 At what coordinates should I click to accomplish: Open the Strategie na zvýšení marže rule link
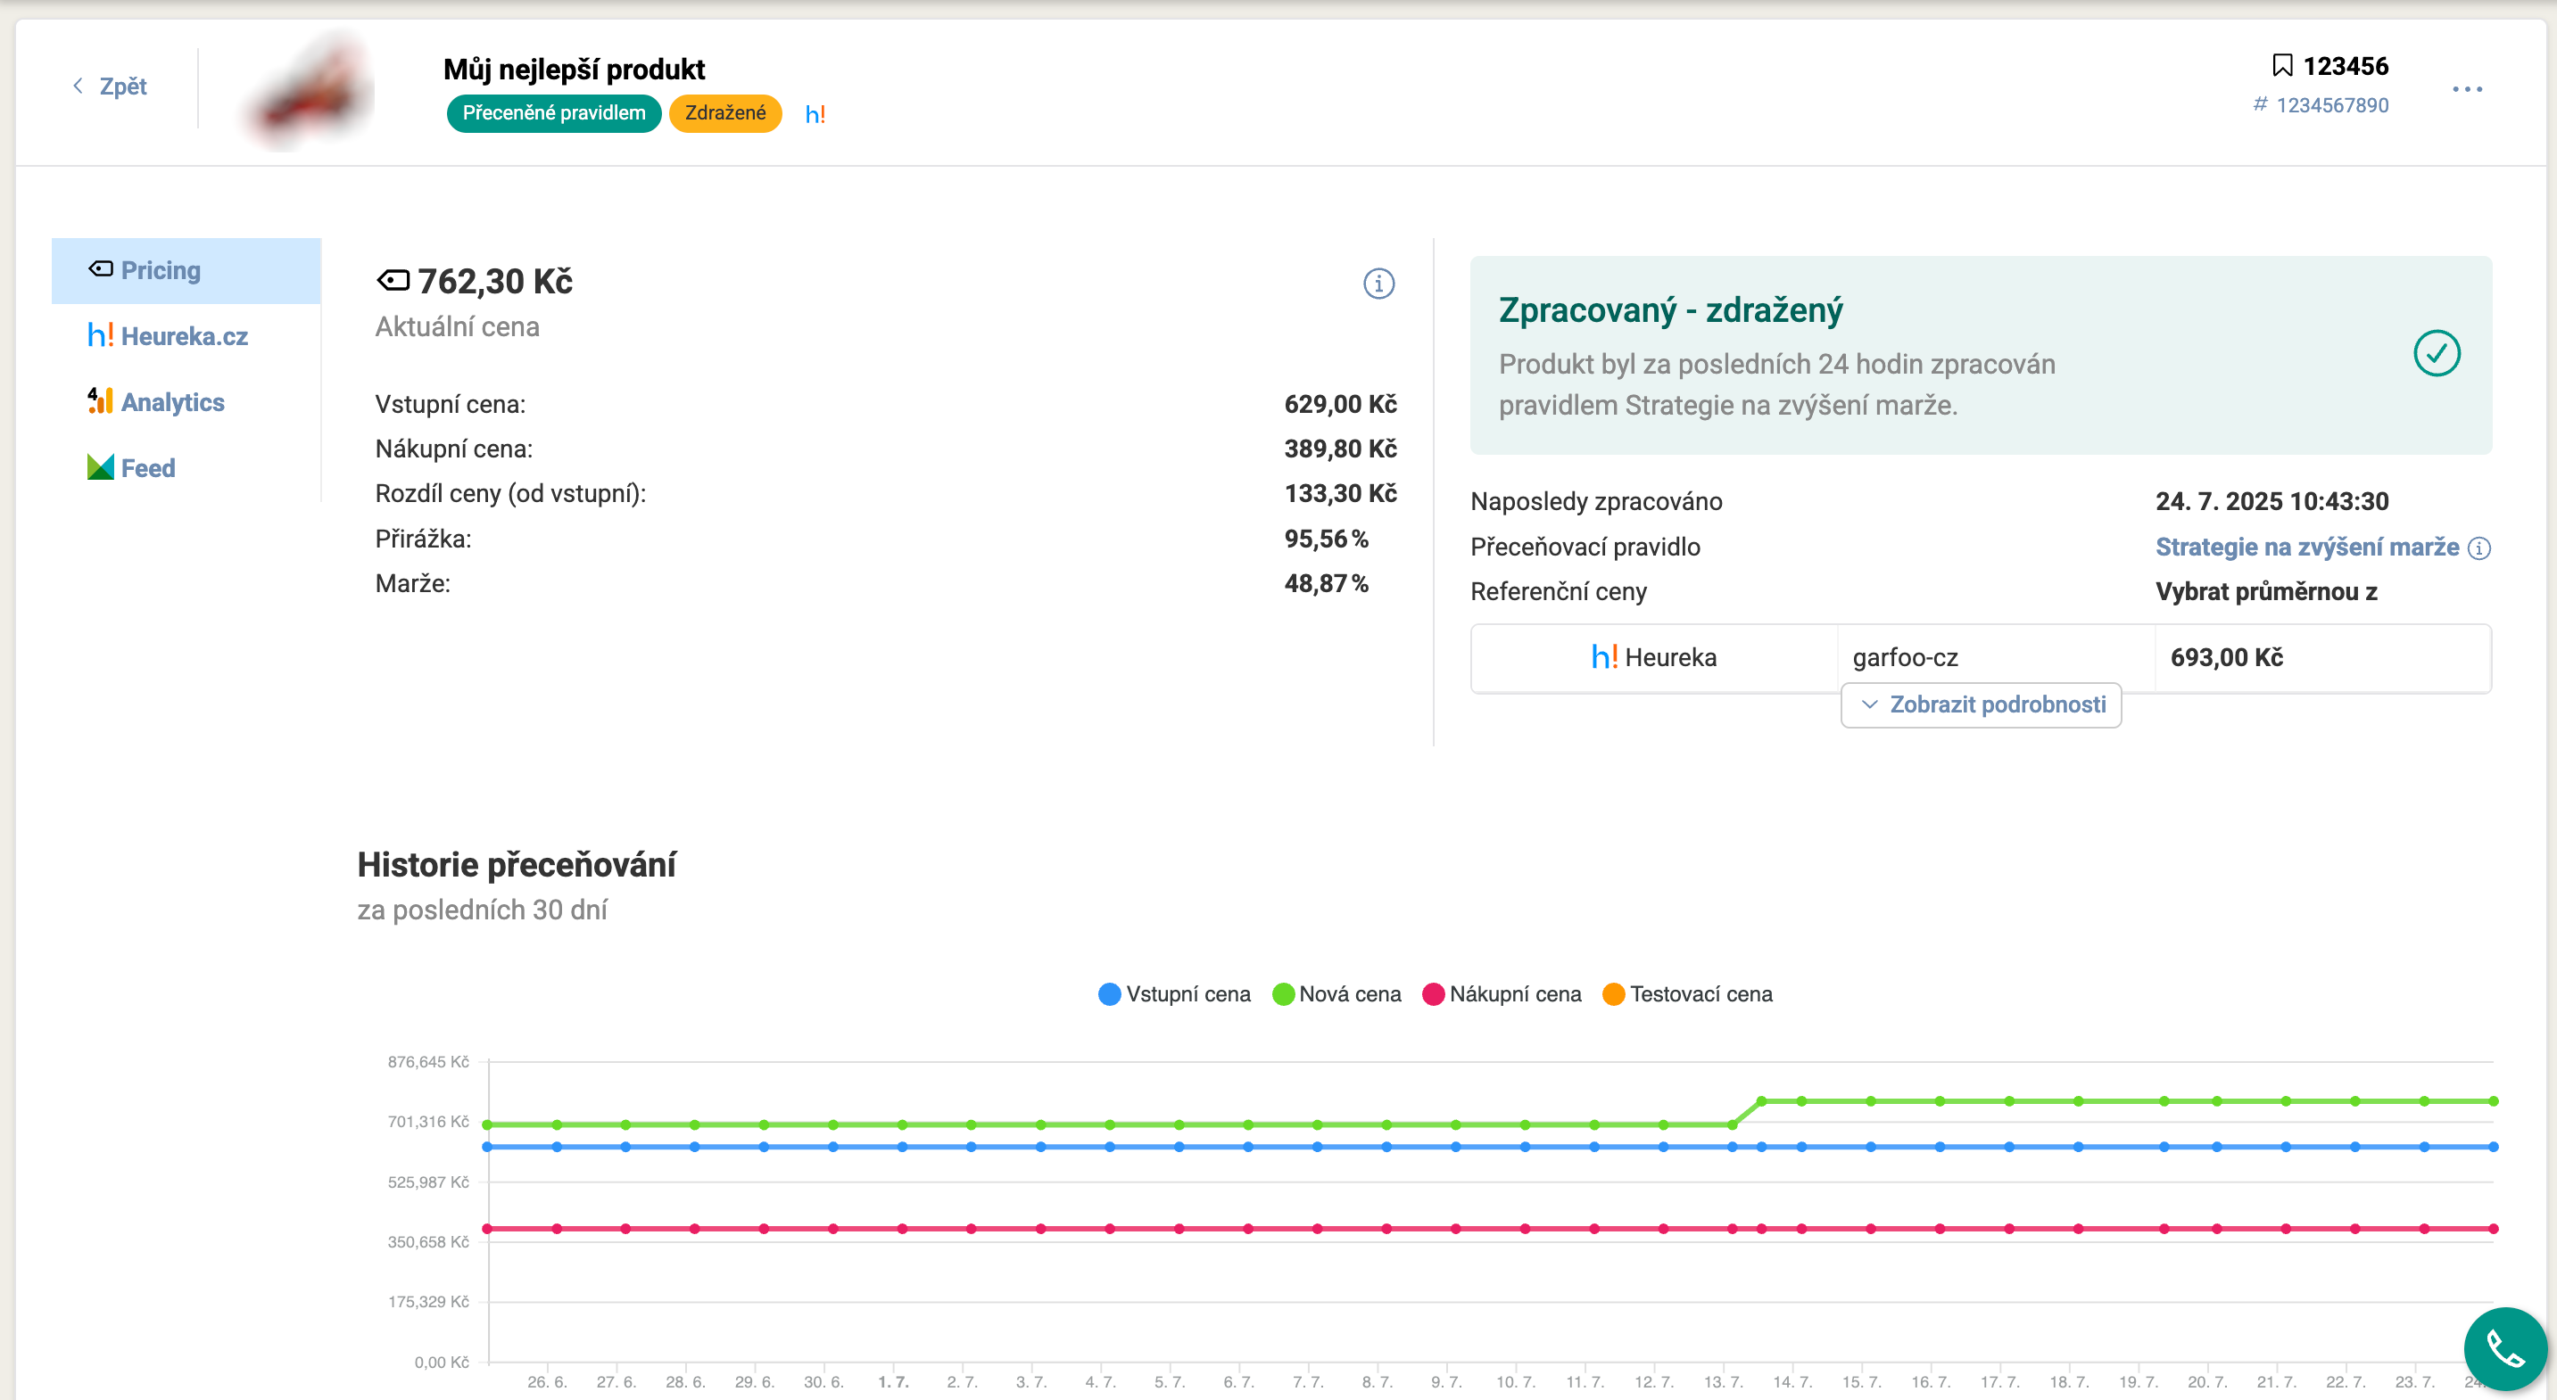tap(2306, 547)
